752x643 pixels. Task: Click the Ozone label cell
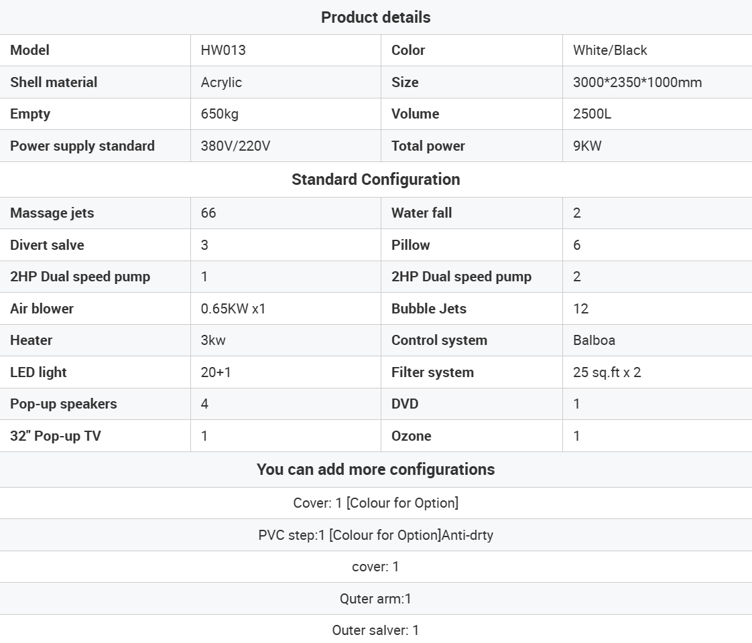tap(411, 436)
